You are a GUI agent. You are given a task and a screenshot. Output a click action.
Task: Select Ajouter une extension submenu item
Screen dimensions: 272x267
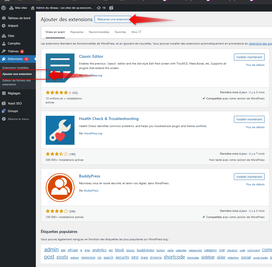(x=17, y=74)
